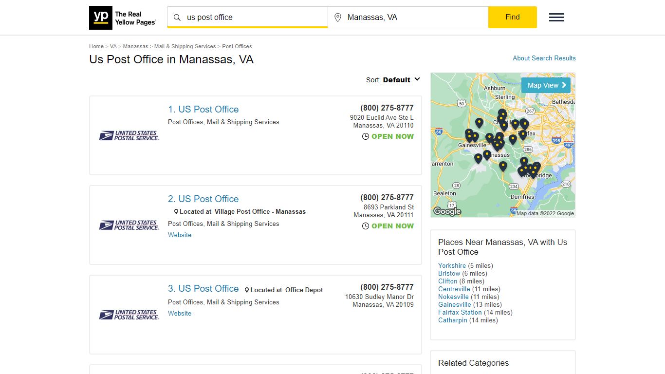The image size is (665, 374).
Task: Click the Related Categories heading
Action: click(473, 363)
